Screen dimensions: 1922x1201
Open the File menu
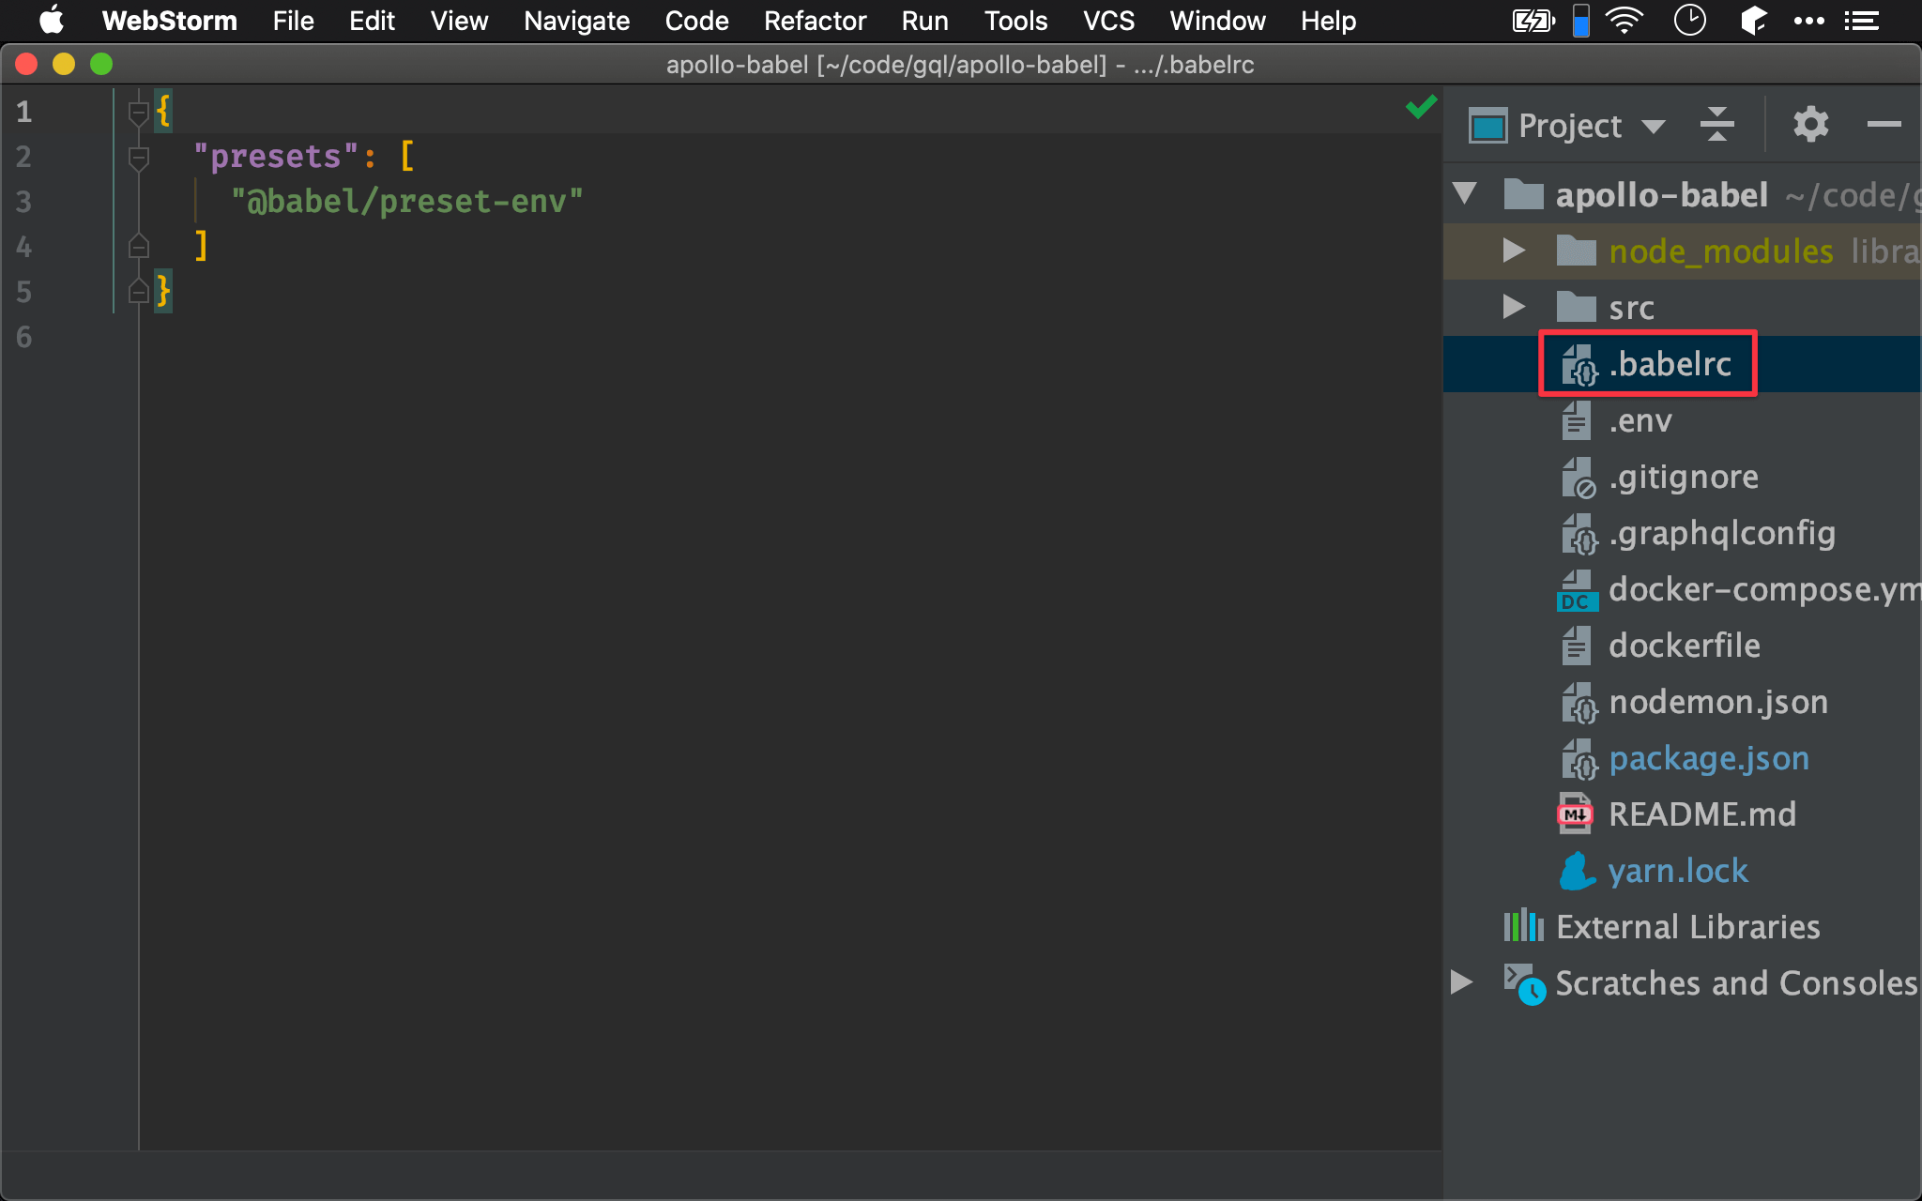293,21
